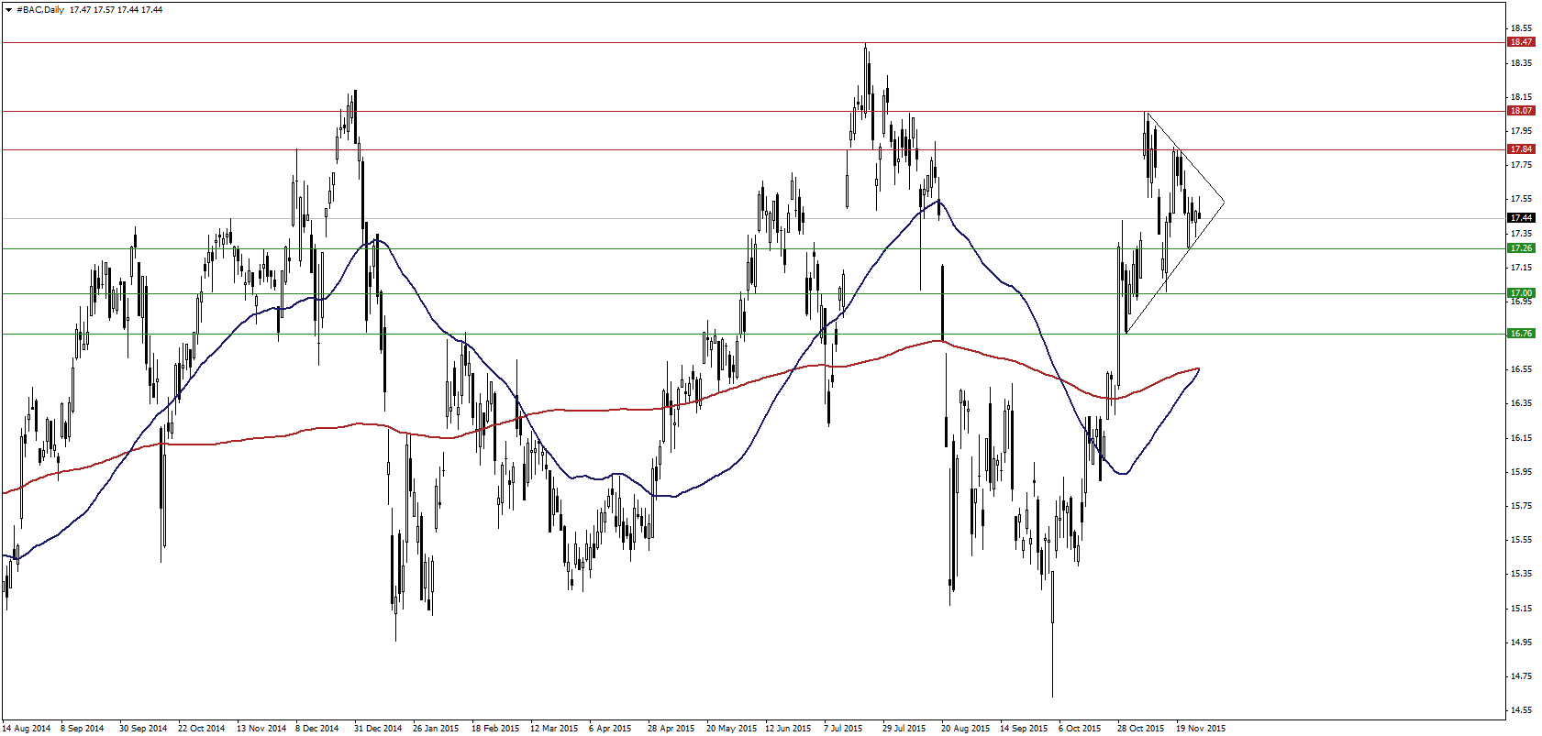Click the 17.15 value on price axis
Image resolution: width=1542 pixels, height=736 pixels.
tap(1521, 268)
